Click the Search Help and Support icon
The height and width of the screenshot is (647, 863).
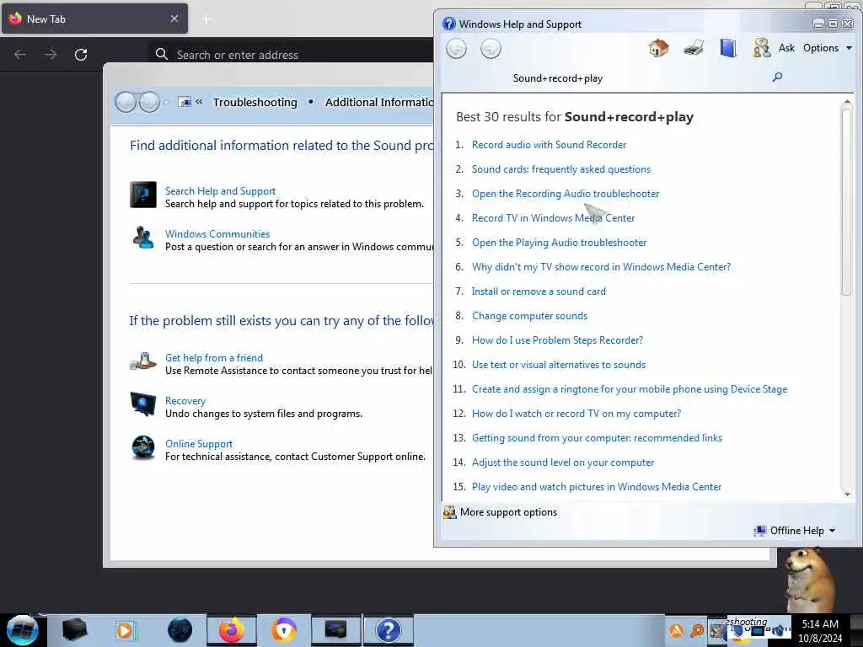click(143, 195)
